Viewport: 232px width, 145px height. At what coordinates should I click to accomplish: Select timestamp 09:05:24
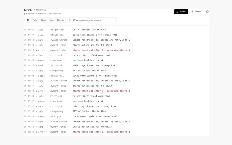point(29,91)
